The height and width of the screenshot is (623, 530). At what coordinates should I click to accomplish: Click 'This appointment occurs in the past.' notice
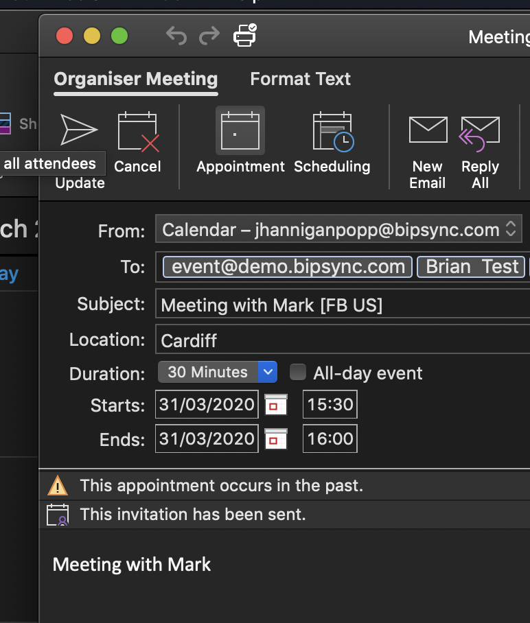click(222, 486)
